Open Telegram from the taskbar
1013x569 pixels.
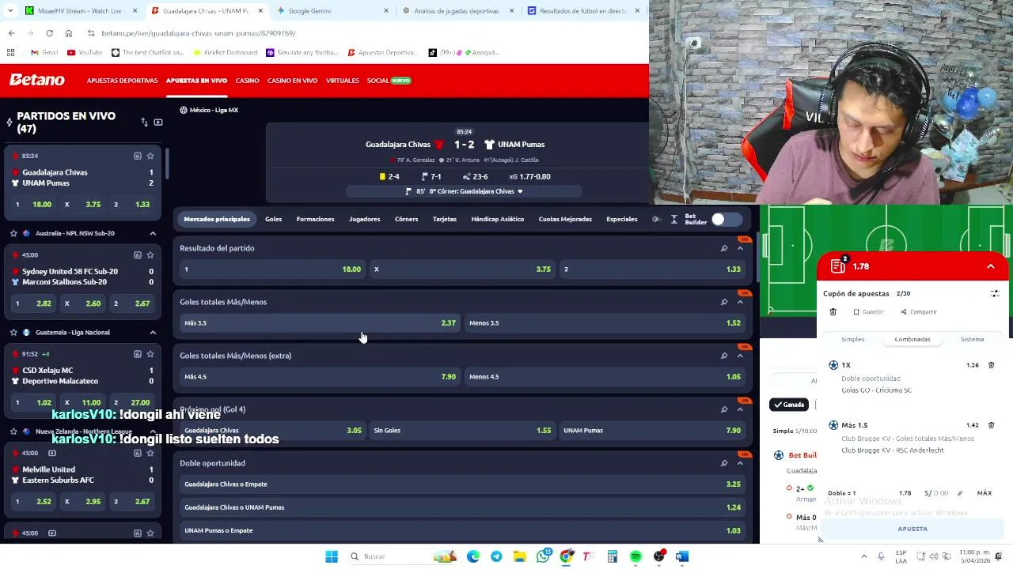[496, 556]
